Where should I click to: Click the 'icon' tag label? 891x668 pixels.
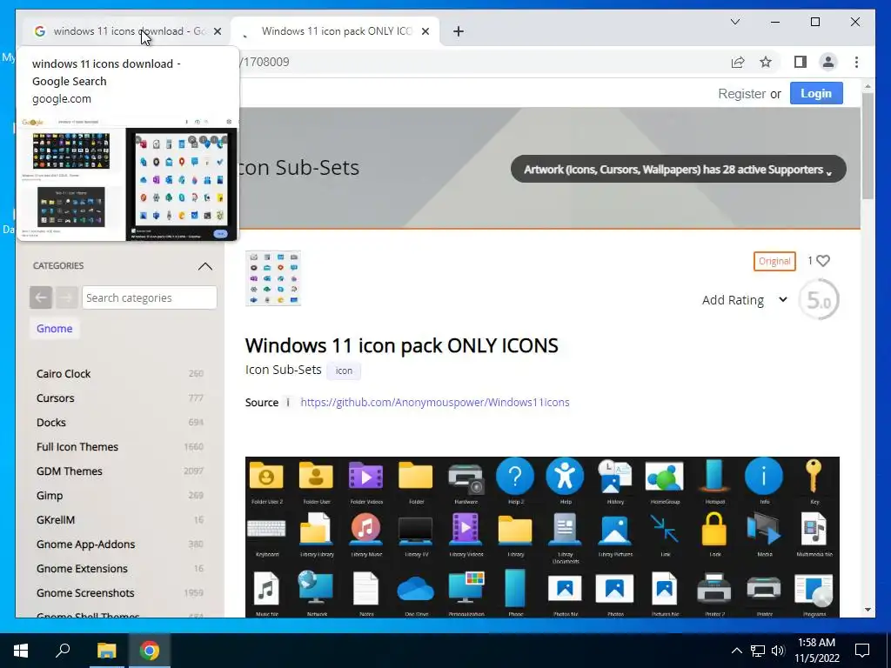(344, 371)
